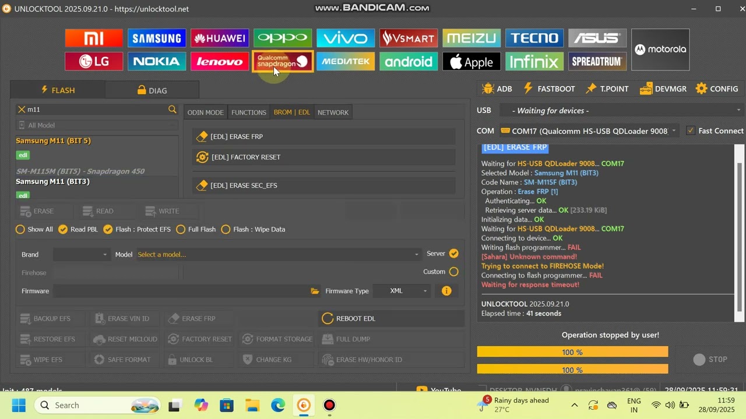
Task: Select the Spreadtrum brand tile
Action: click(597, 61)
